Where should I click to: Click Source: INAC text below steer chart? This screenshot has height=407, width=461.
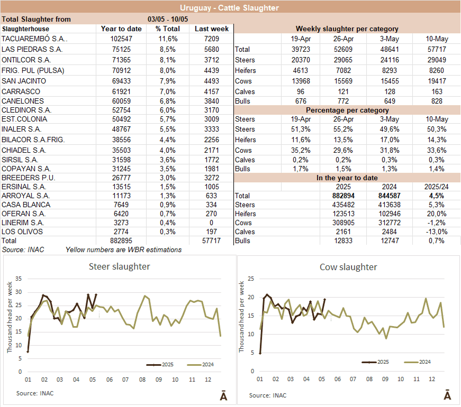pos(34,393)
